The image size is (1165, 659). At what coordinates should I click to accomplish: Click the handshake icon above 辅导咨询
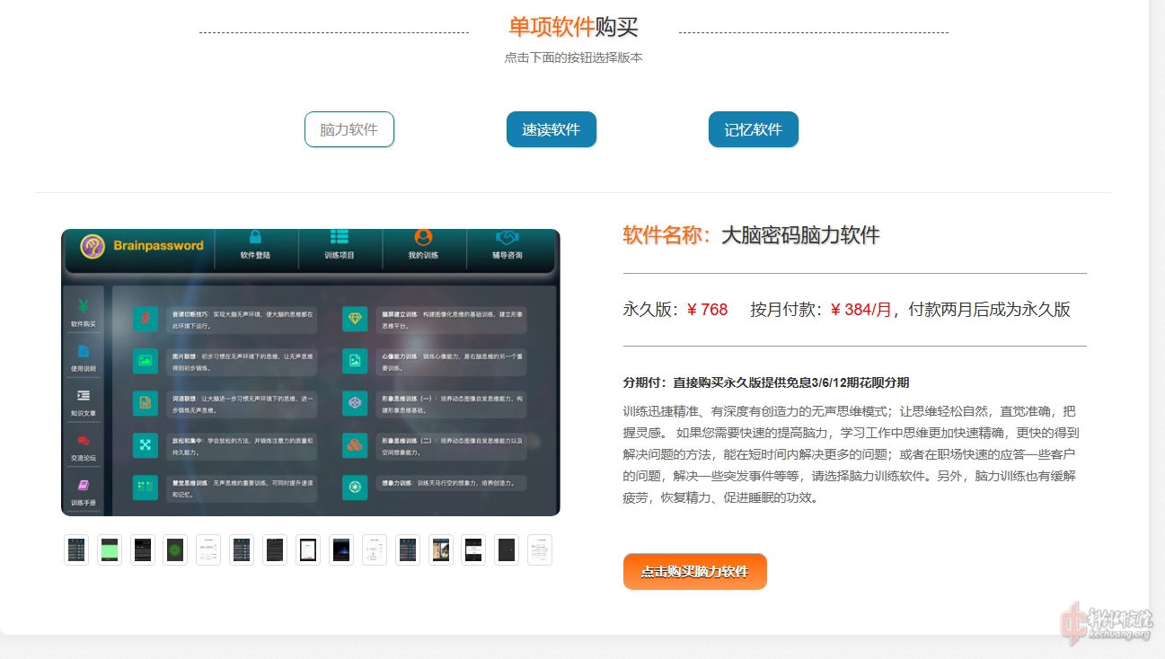point(507,238)
